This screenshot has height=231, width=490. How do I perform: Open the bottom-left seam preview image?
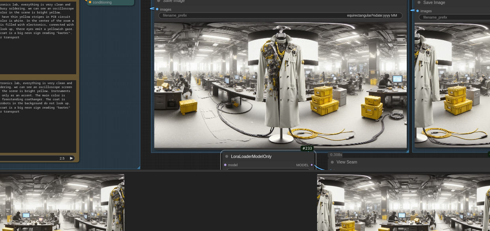click(62, 203)
